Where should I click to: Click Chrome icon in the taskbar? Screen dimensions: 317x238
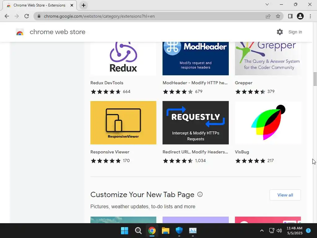tap(152, 231)
